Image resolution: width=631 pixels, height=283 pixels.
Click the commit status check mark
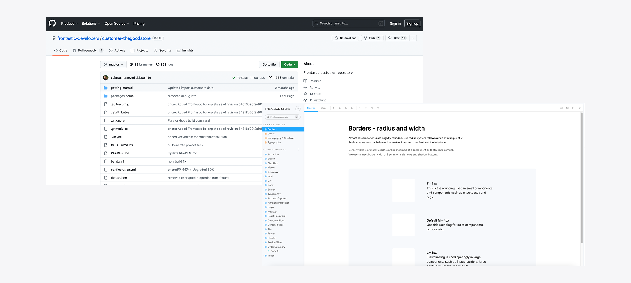(x=234, y=78)
